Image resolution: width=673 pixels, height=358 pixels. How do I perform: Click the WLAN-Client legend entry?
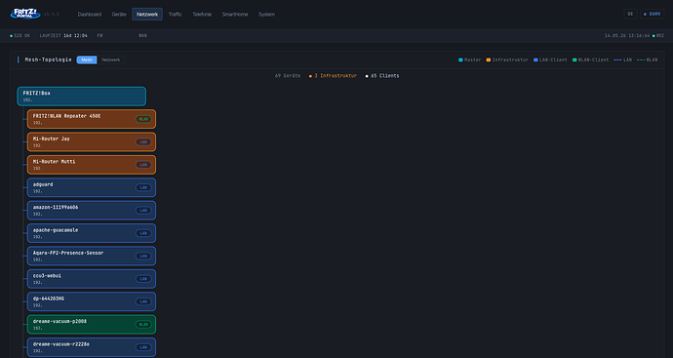(591, 60)
